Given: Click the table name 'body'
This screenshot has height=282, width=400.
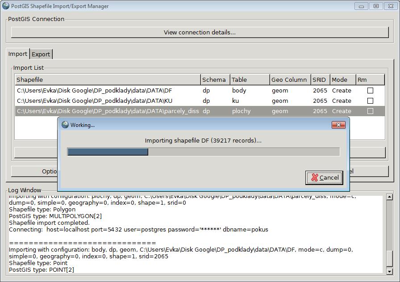Looking at the screenshot, I should (239, 90).
